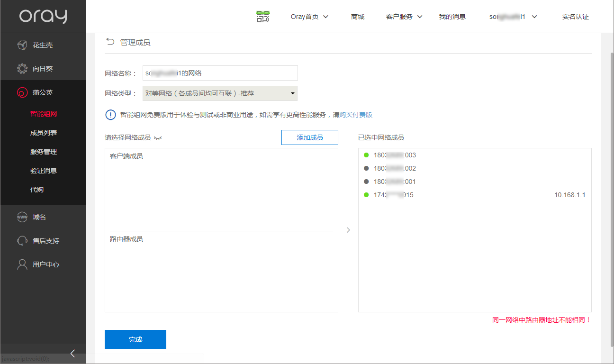The width and height of the screenshot is (614, 364).
Task: Click into the 网络名称 input field
Action: (x=220, y=73)
